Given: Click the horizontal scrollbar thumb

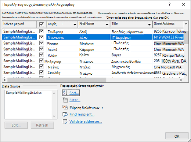Looking at the screenshot, I should coord(57,80).
